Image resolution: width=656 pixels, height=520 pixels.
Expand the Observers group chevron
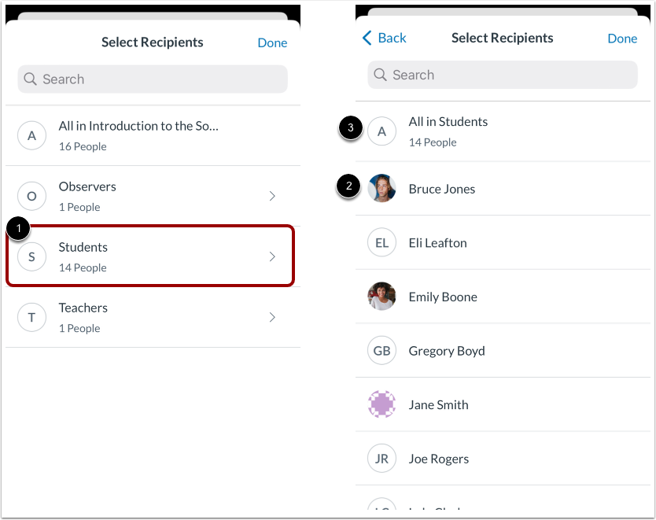pyautogui.click(x=272, y=196)
